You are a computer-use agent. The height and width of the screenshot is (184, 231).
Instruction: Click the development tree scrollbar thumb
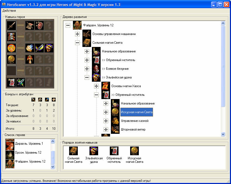[223, 66]
